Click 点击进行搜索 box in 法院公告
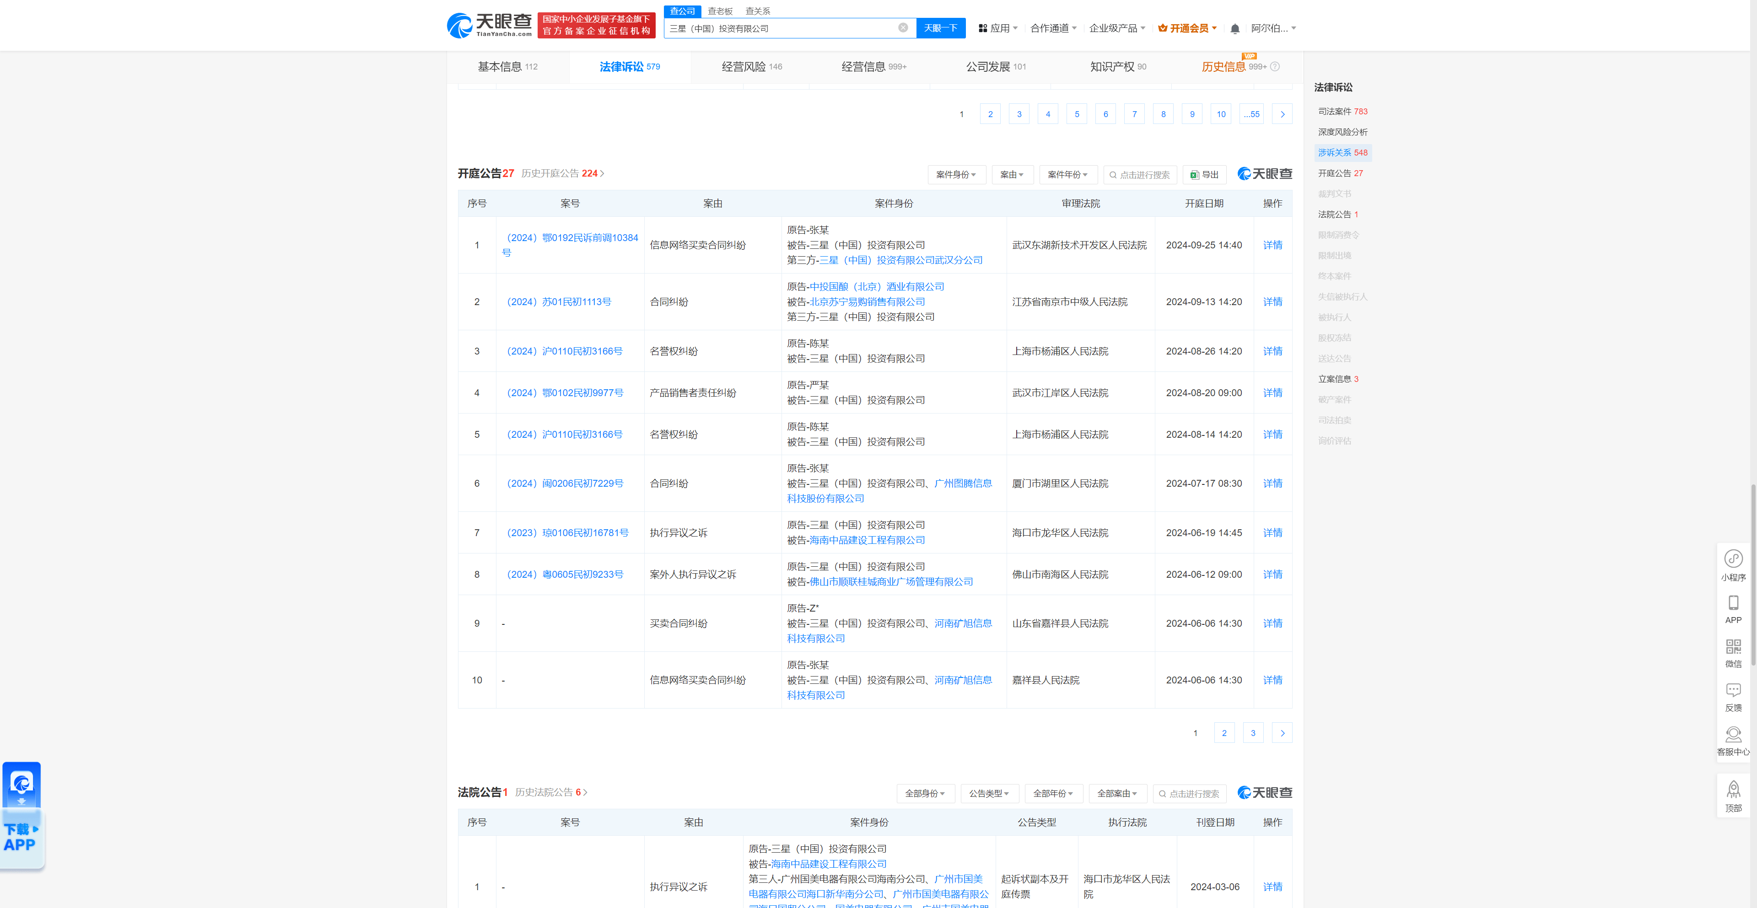1757x908 pixels. tap(1190, 794)
